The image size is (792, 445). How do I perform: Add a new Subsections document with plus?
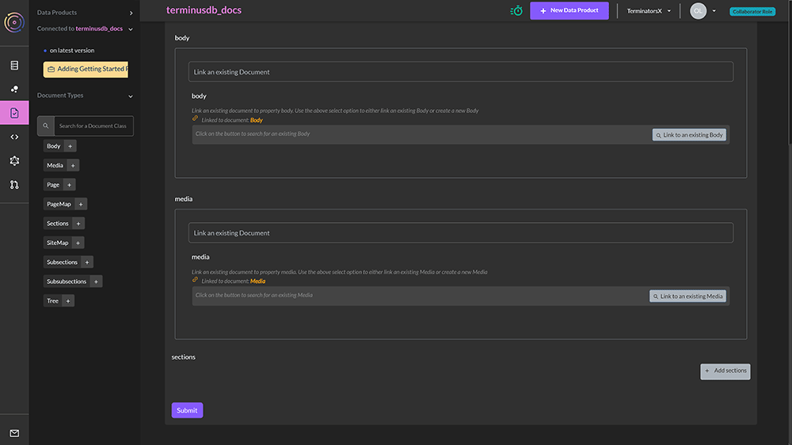click(x=87, y=262)
